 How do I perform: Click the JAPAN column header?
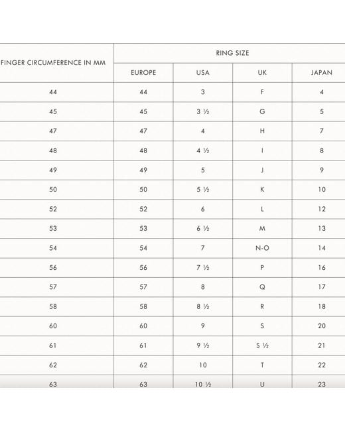(x=322, y=72)
